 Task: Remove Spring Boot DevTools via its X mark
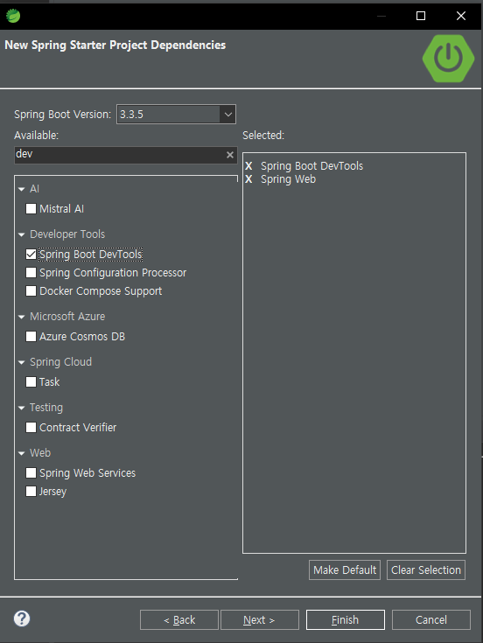tap(248, 166)
